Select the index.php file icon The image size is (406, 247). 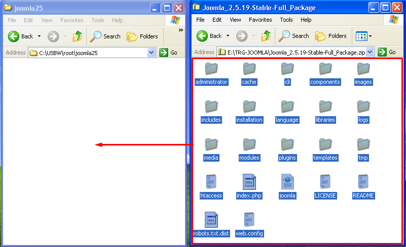pyautogui.click(x=249, y=182)
